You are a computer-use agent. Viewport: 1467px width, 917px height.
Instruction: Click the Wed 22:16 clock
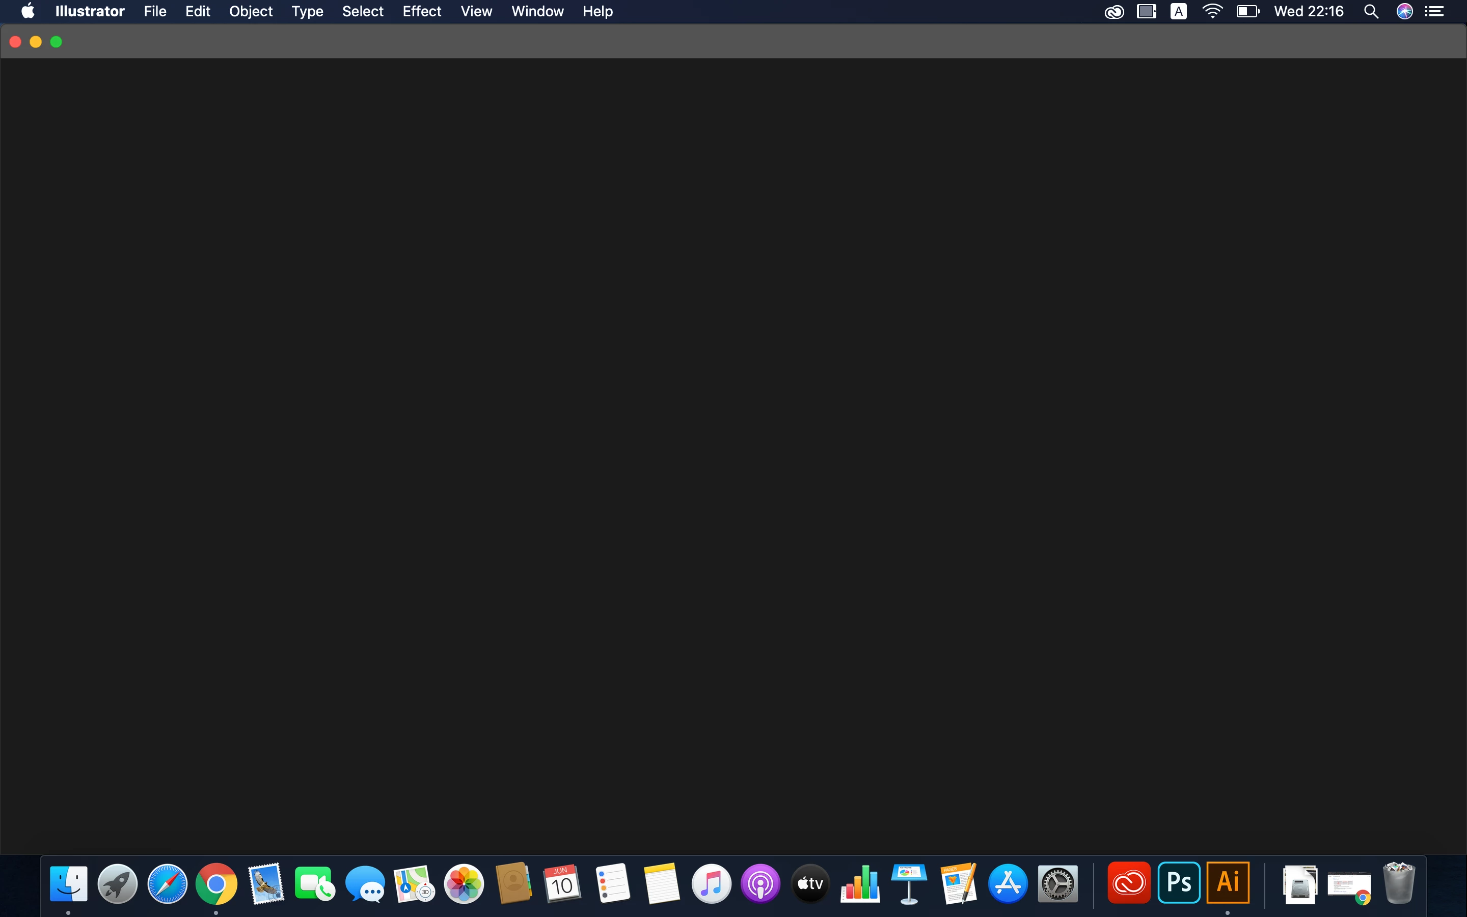(x=1309, y=12)
